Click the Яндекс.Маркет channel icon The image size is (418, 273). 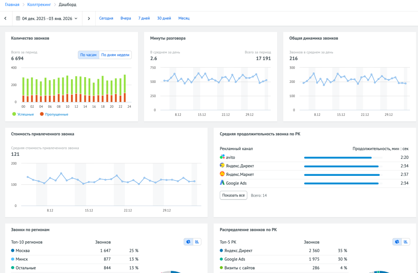[222, 174]
